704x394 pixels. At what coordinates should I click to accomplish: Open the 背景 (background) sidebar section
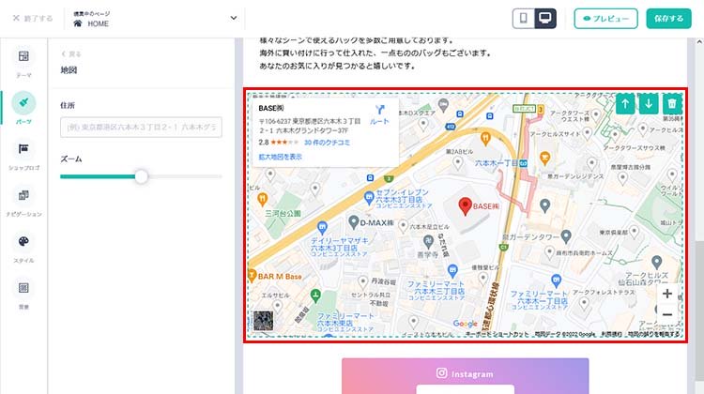click(23, 294)
